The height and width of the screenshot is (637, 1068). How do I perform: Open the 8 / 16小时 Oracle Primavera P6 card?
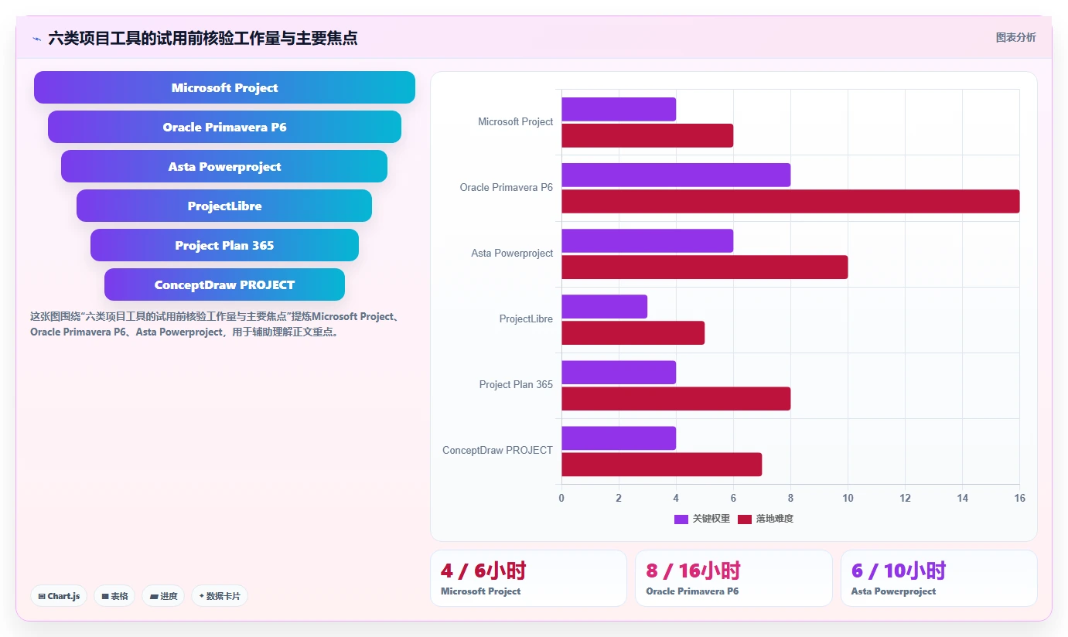(x=733, y=578)
